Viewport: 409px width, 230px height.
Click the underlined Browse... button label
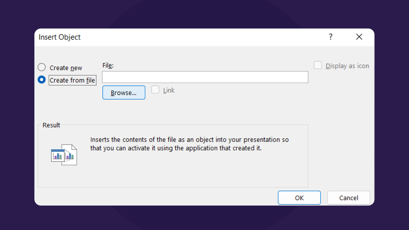point(124,92)
